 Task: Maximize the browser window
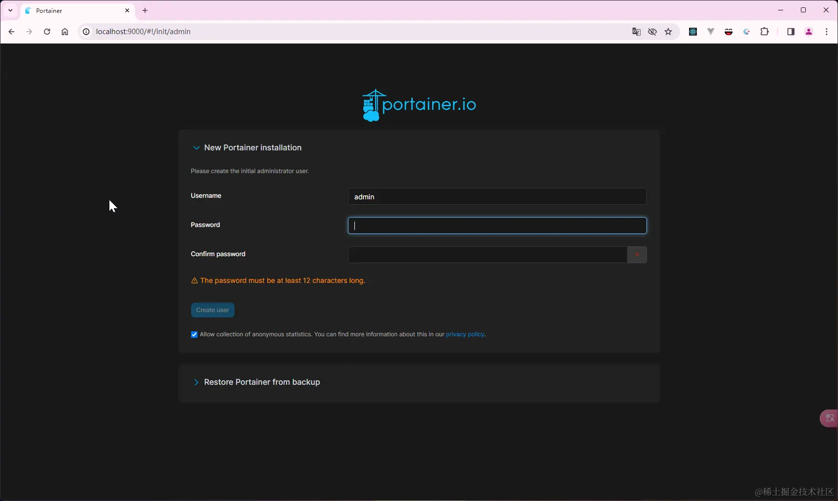pyautogui.click(x=803, y=10)
